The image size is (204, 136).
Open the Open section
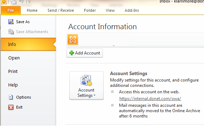click(x=14, y=58)
